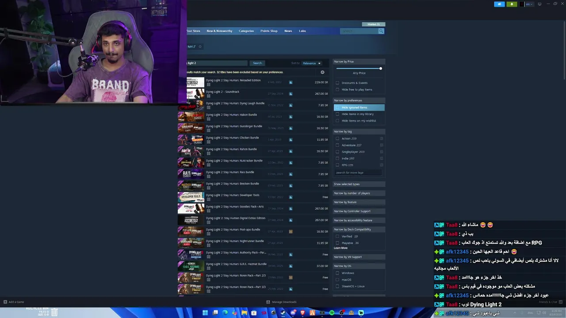Exclude the Action tag using its minus icon

tap(382, 138)
